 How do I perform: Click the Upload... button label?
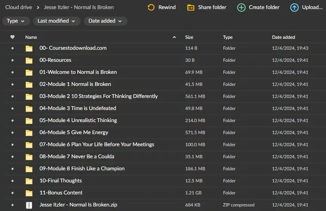(x=312, y=7)
